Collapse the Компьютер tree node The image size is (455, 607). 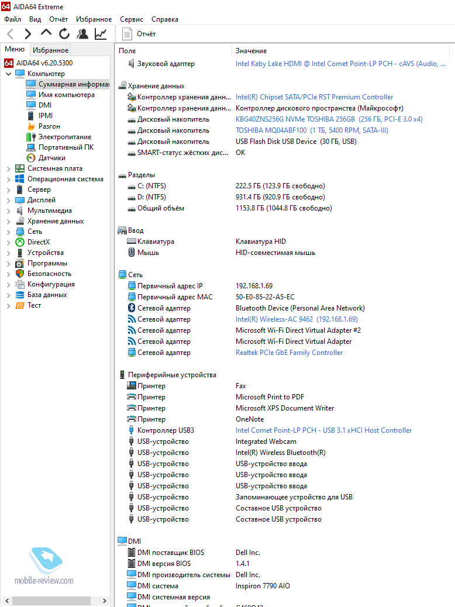8,74
